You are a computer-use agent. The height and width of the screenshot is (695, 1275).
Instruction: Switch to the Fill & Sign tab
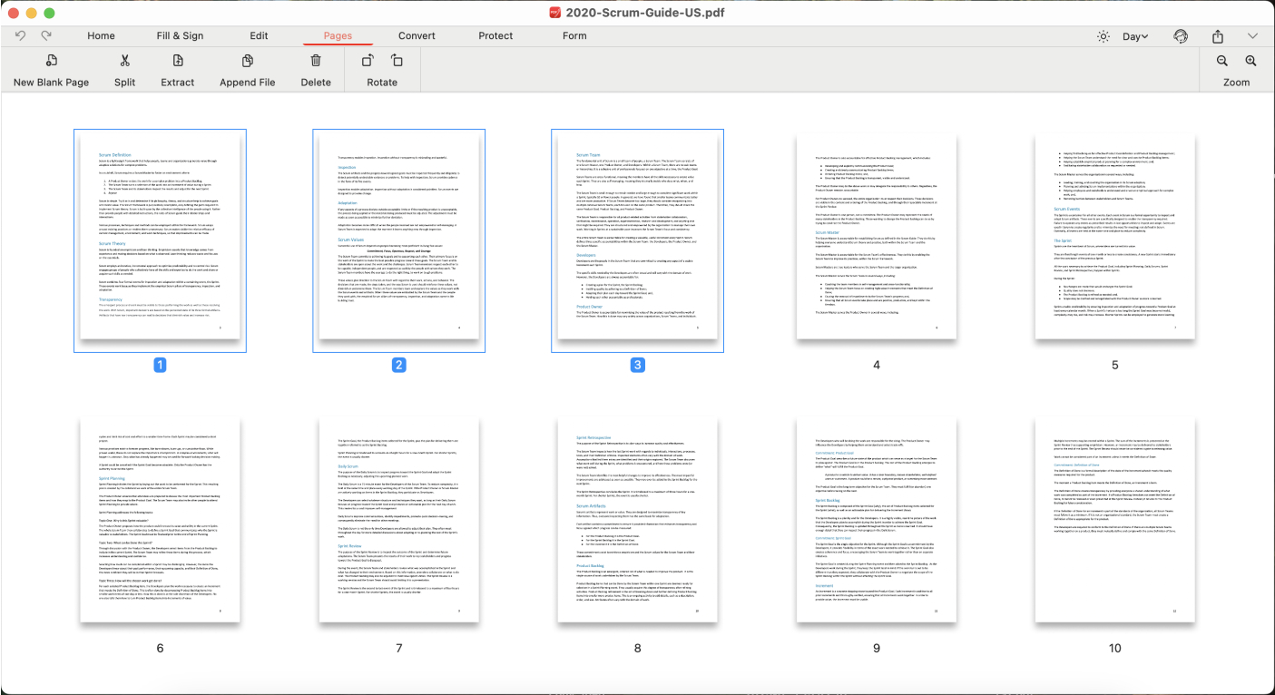click(179, 35)
